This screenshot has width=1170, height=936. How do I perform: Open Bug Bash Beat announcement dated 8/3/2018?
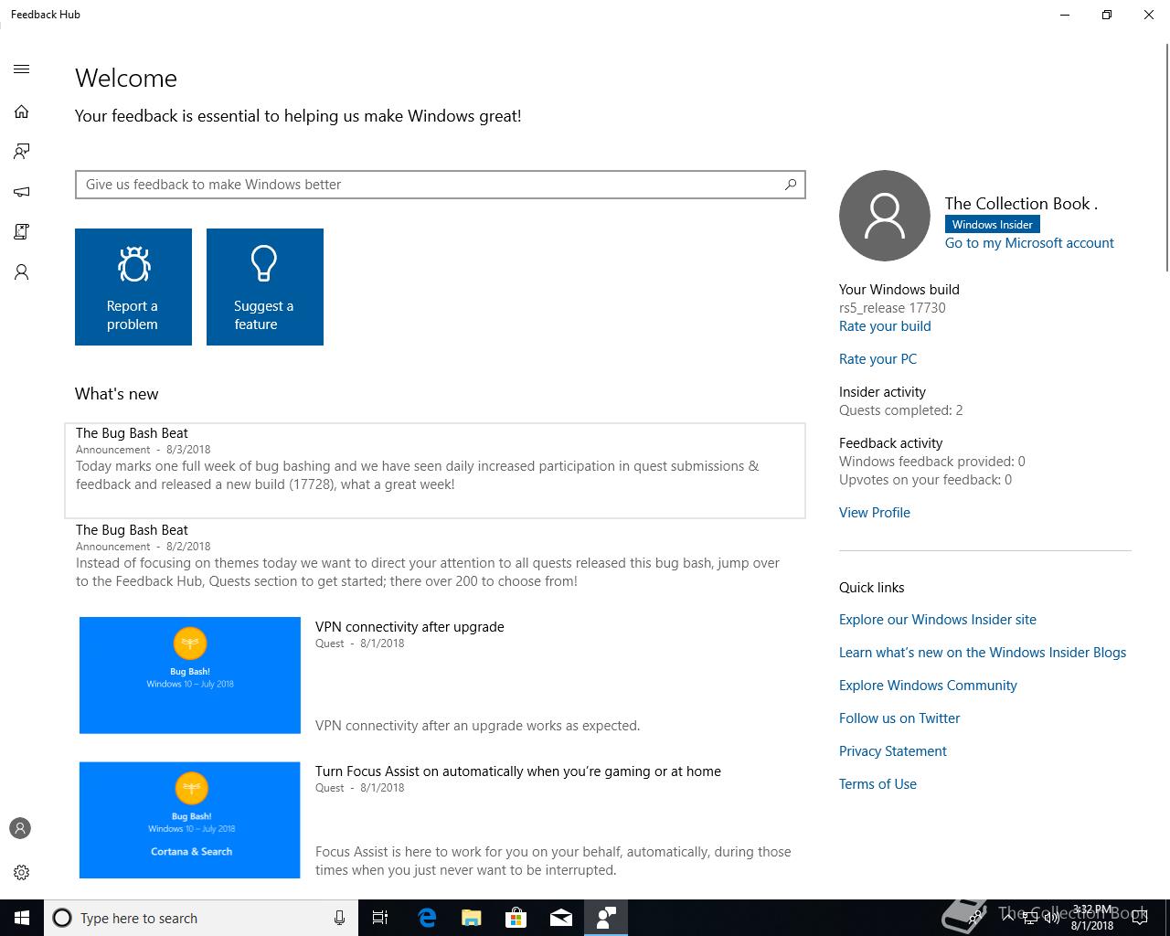[x=435, y=471]
